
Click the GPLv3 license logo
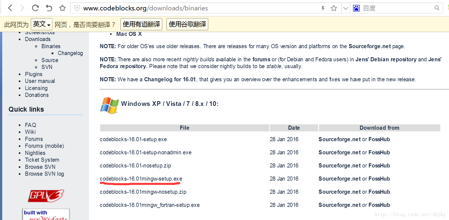click(x=46, y=196)
